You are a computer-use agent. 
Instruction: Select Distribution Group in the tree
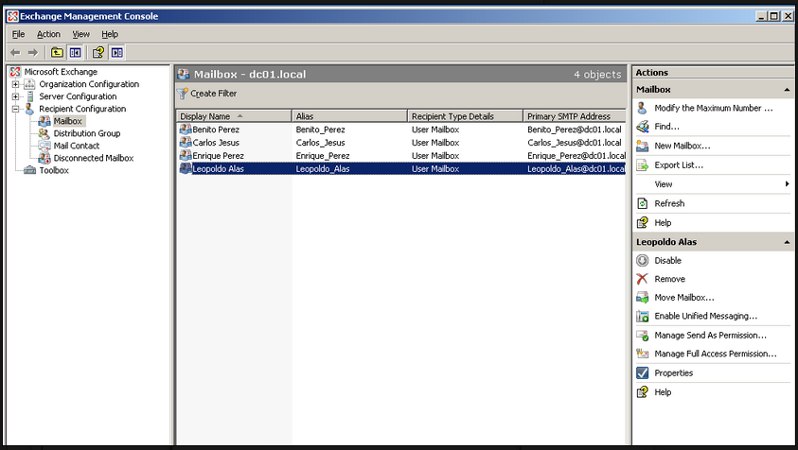click(87, 133)
